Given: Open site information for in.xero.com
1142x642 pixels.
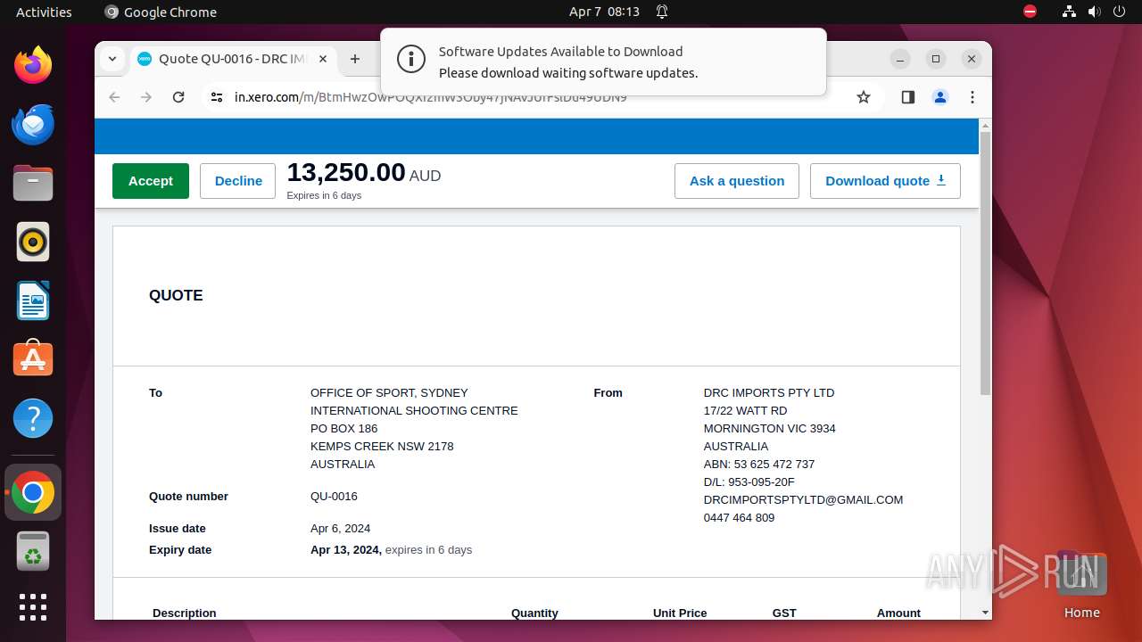Looking at the screenshot, I should (217, 97).
